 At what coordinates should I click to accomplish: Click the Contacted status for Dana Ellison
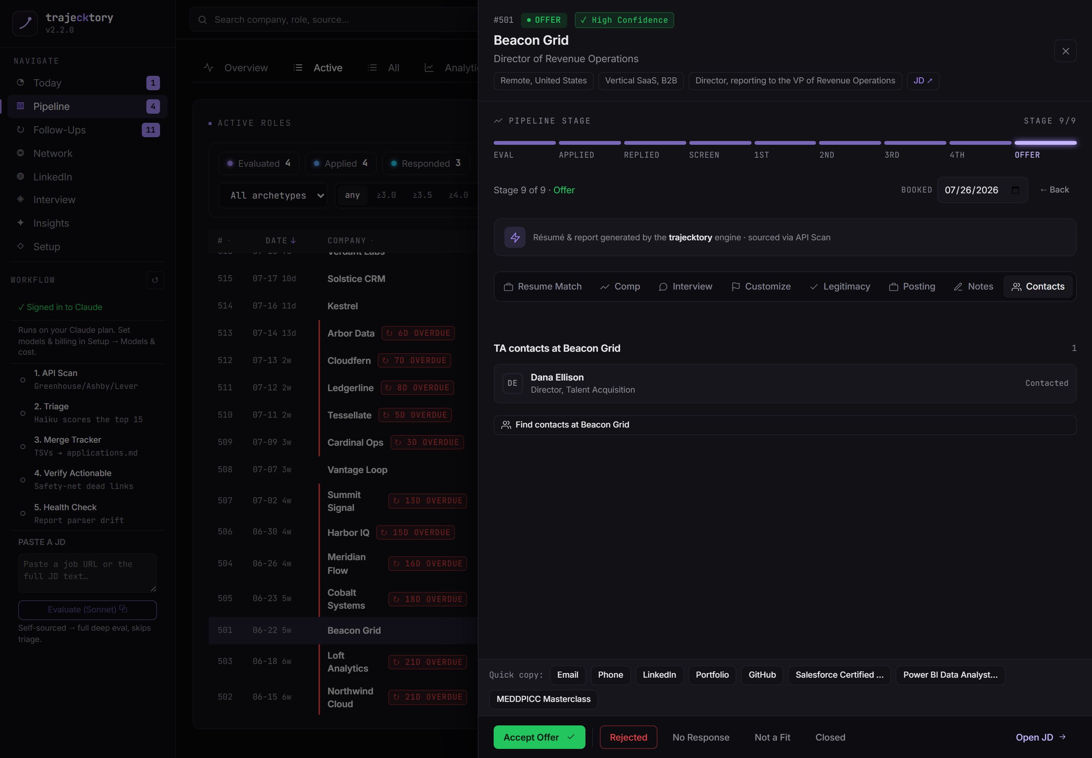pyautogui.click(x=1047, y=383)
